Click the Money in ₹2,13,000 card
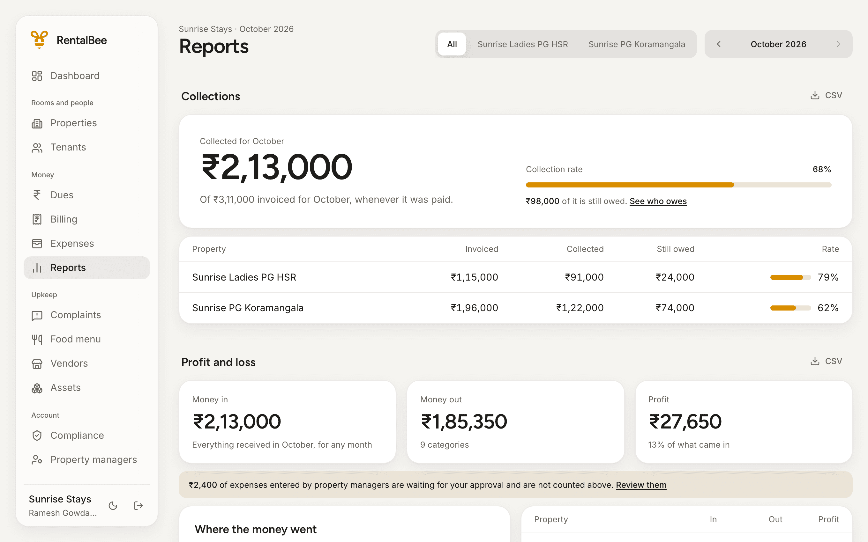The height and width of the screenshot is (542, 868). (x=287, y=422)
